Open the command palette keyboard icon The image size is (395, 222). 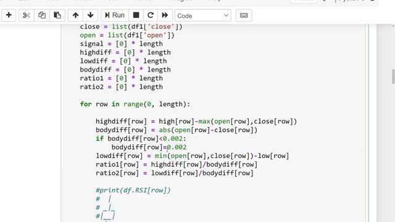244,15
